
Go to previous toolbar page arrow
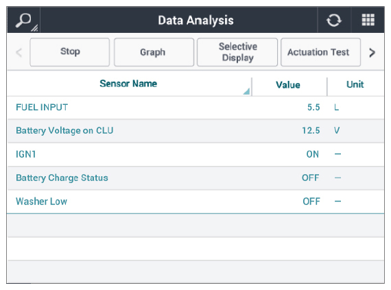(19, 53)
